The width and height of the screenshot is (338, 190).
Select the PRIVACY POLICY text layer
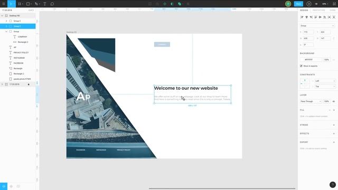[21, 53]
